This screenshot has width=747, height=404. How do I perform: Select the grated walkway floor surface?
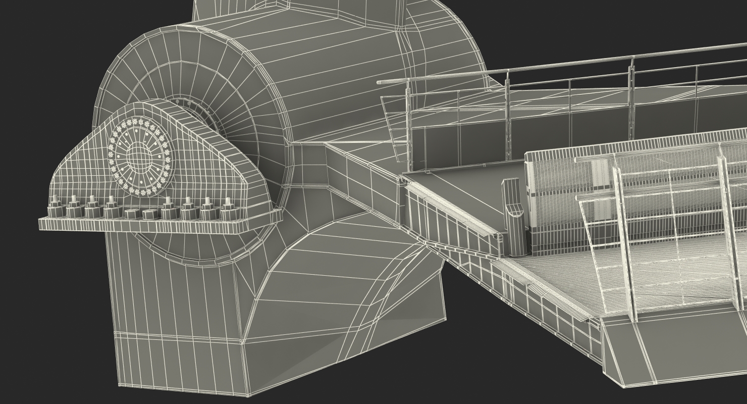coord(631,278)
